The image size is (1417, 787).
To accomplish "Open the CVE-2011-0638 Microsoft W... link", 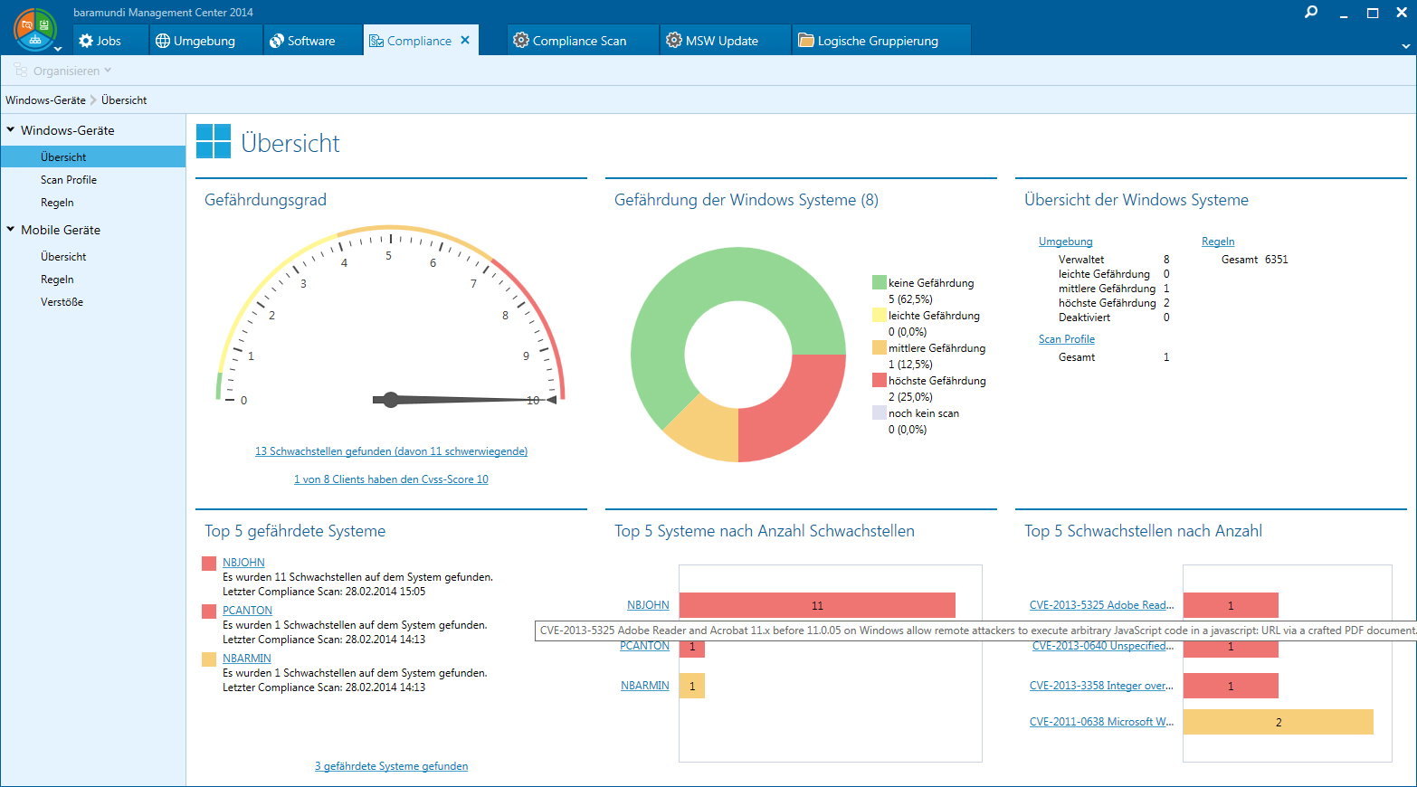I will click(1101, 722).
